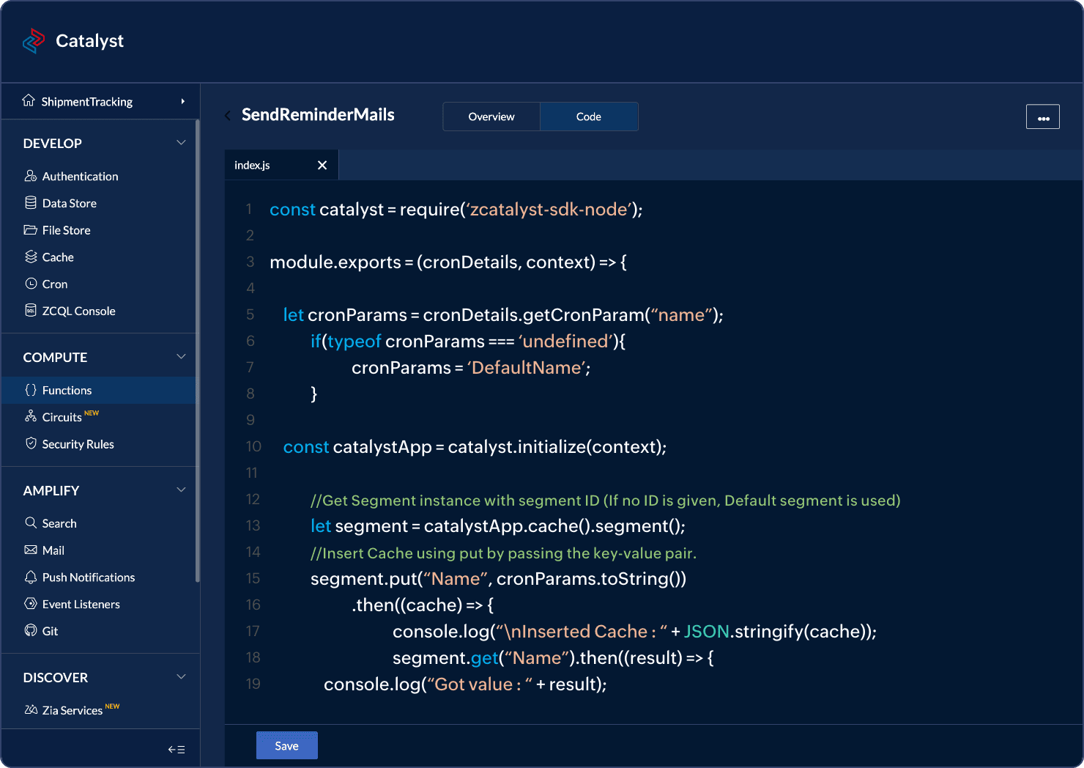Open Circuits menu item
Viewport: 1084px width, 768px height.
click(62, 417)
